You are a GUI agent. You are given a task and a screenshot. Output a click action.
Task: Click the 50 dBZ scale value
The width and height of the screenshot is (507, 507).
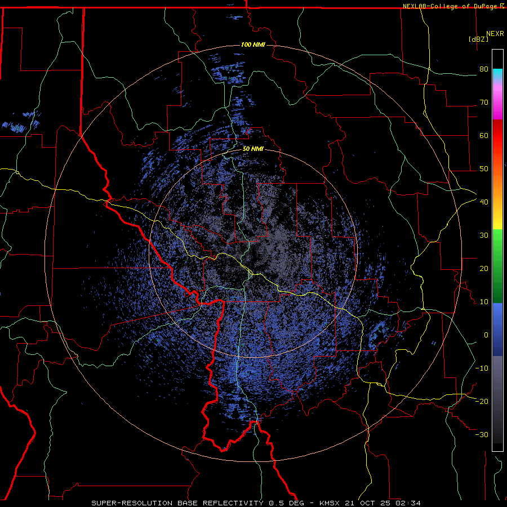tap(484, 169)
